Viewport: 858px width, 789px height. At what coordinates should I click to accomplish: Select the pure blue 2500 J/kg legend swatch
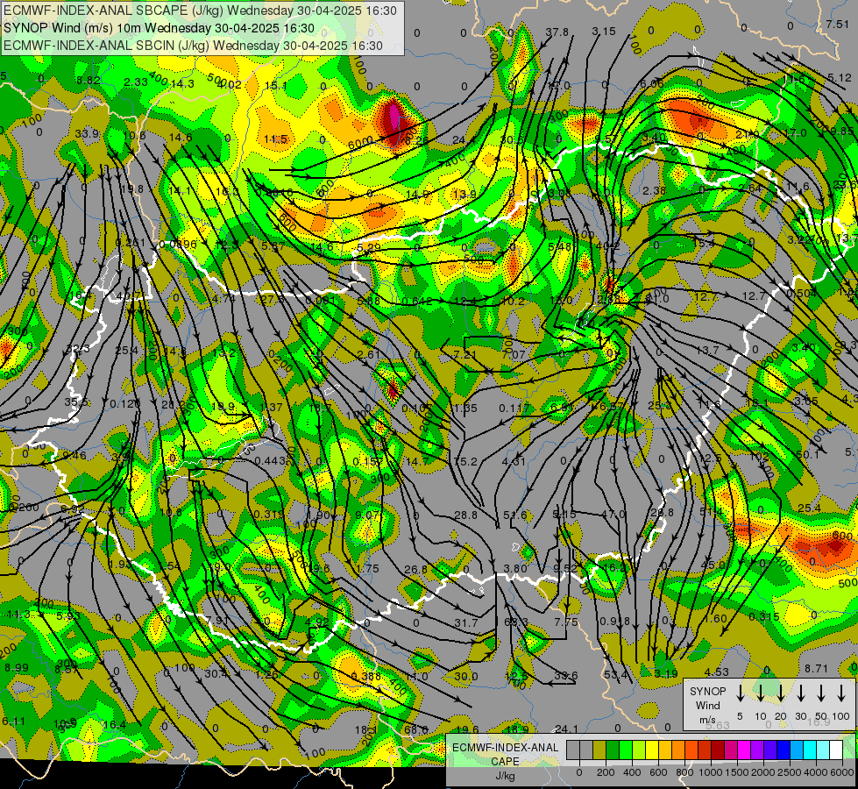point(783,750)
